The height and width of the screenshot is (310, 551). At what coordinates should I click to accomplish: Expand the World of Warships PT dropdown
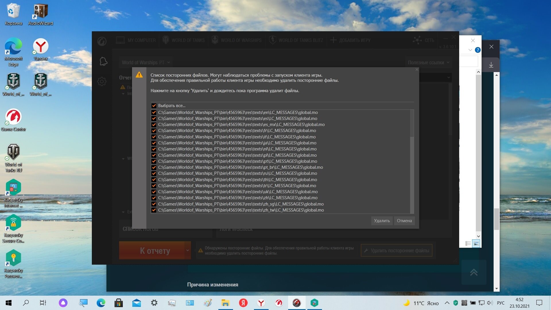tap(146, 63)
